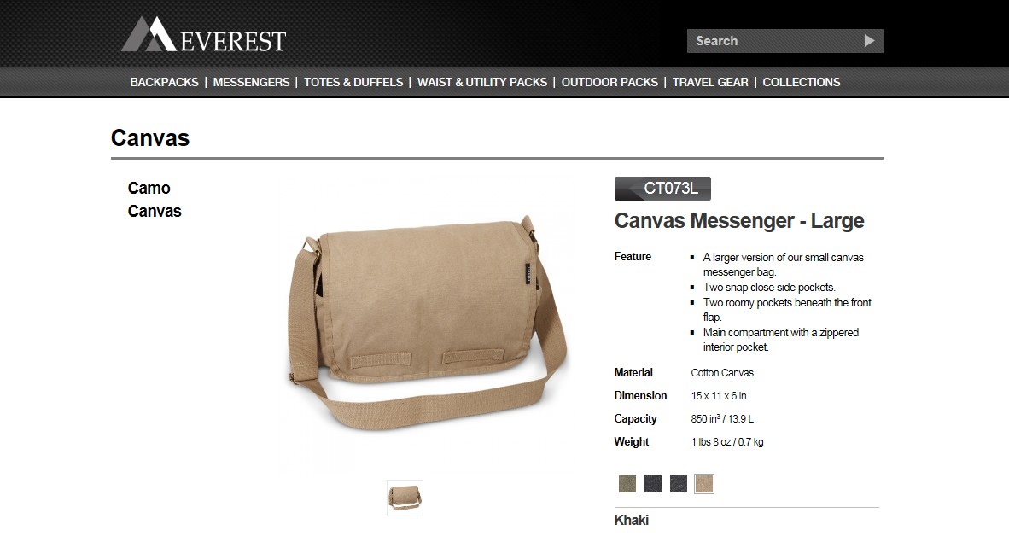
Task: Click the Canvas Messenger - Large title
Action: pyautogui.click(x=738, y=221)
